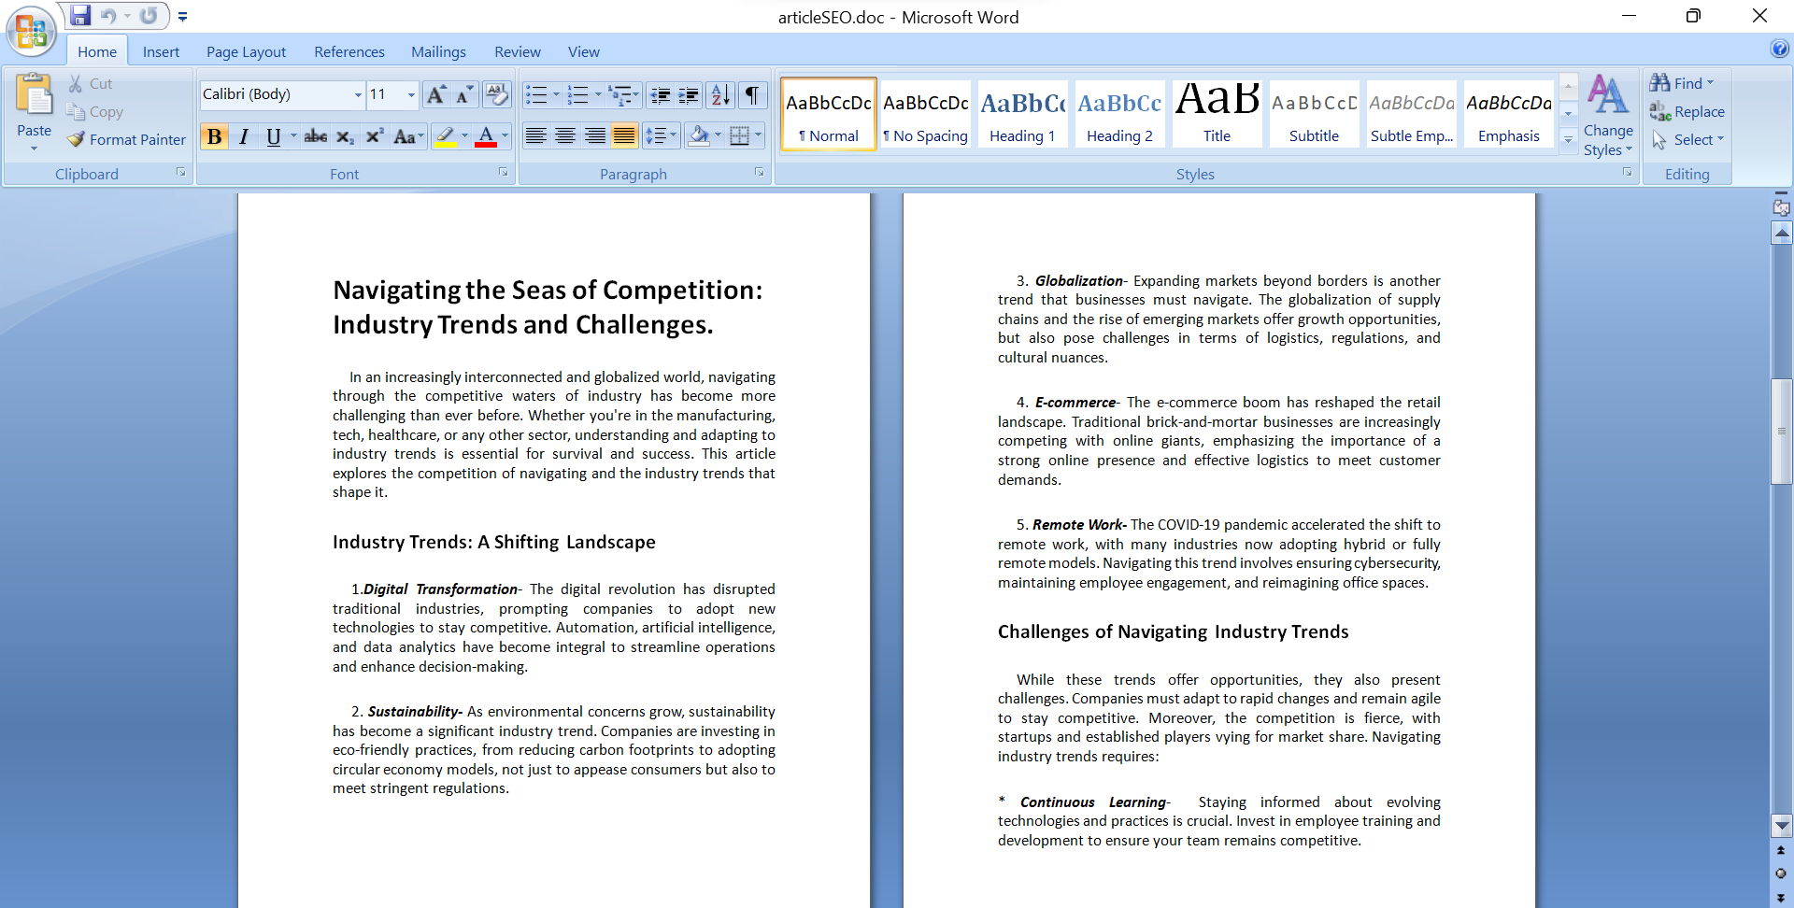
Task: Apply the Subtitle style
Action: pos(1314,113)
